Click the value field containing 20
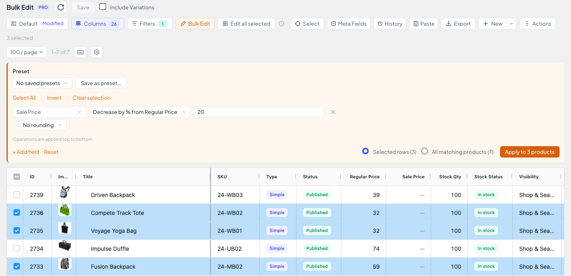 click(259, 112)
